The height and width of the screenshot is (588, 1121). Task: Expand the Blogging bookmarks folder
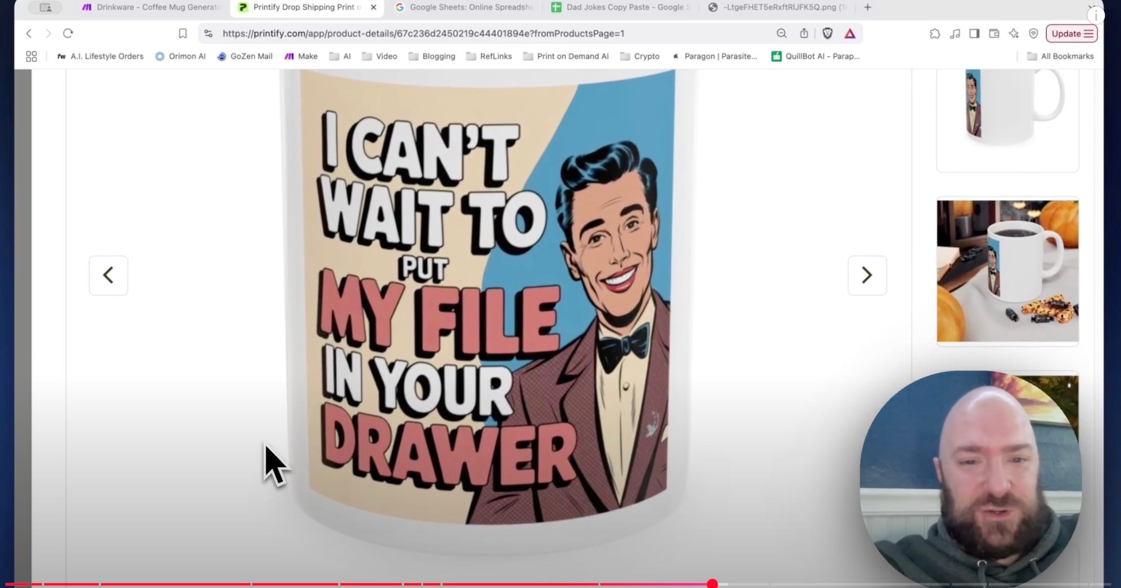[x=432, y=56]
